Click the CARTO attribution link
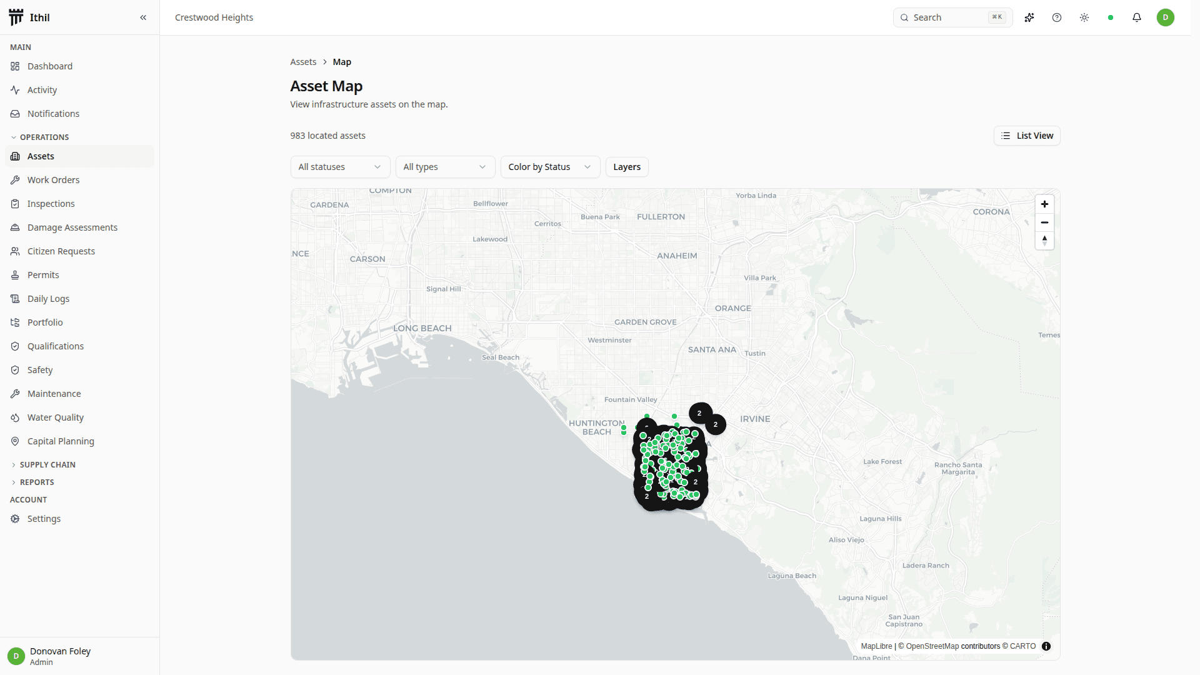The height and width of the screenshot is (675, 1200). pyautogui.click(x=1022, y=646)
